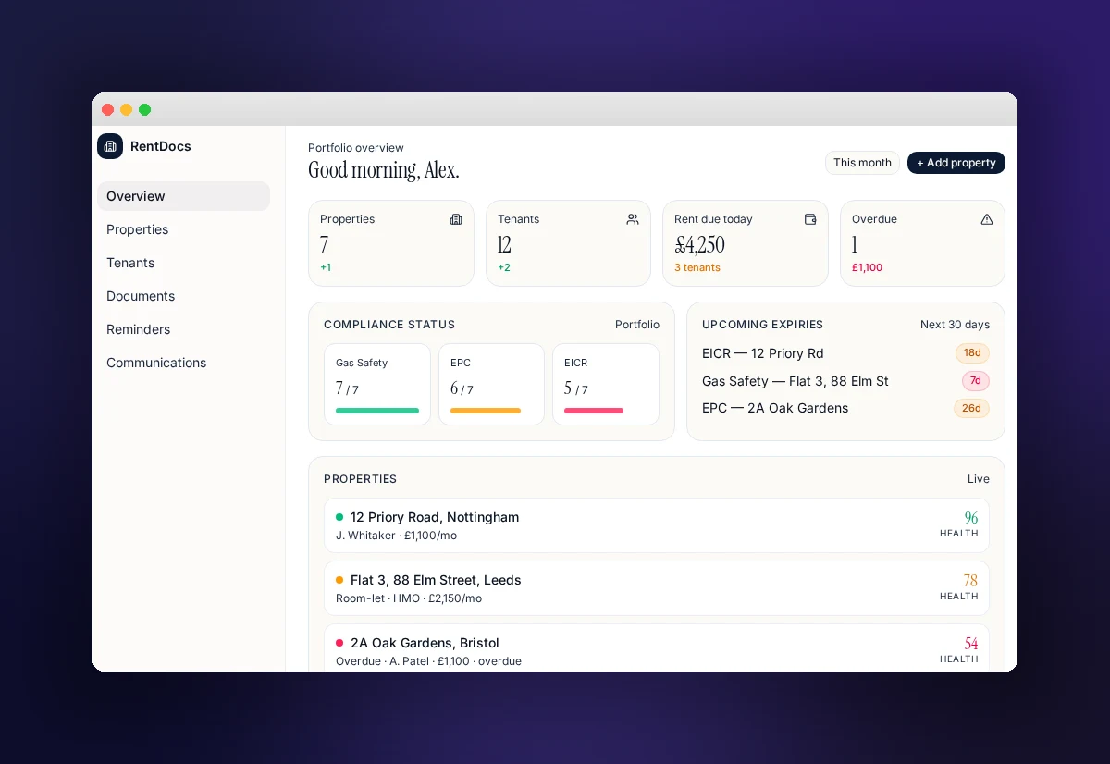
Task: Open the EPC compliance card
Action: 491,384
